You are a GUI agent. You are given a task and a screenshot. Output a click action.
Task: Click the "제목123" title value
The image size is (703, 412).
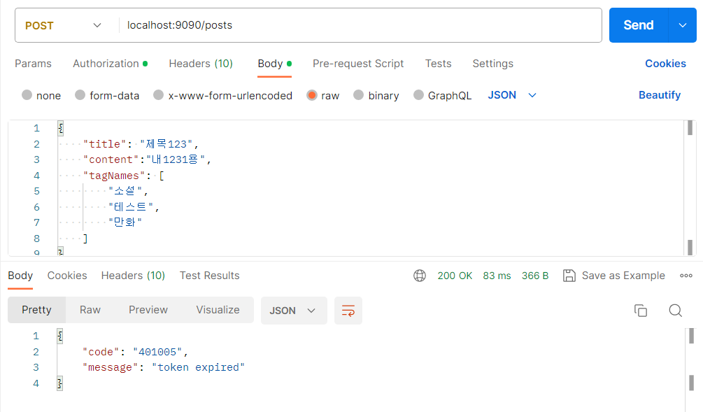coord(166,144)
